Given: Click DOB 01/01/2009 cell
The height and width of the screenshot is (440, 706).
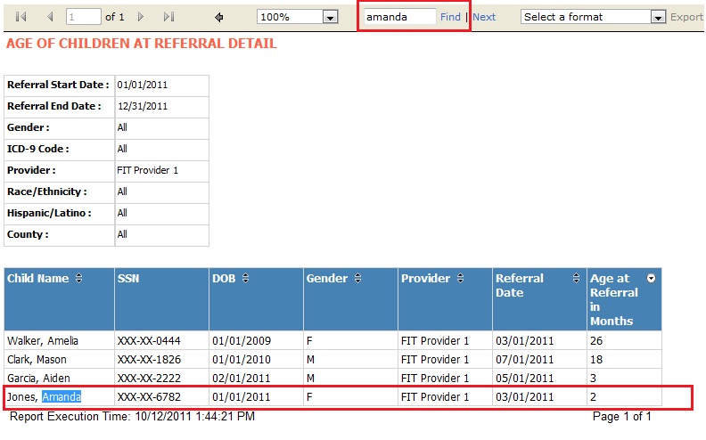Looking at the screenshot, I should coord(256,340).
